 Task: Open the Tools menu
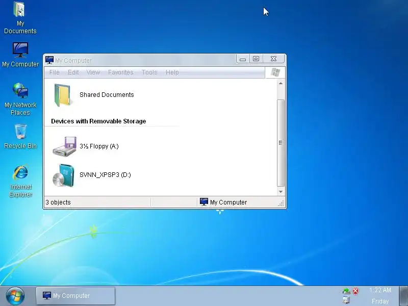[x=149, y=72]
